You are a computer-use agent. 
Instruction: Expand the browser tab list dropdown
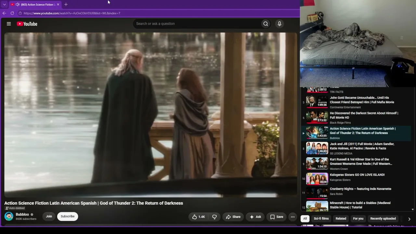click(4, 5)
